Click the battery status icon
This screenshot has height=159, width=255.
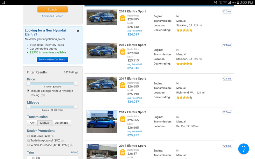click(x=238, y=3)
